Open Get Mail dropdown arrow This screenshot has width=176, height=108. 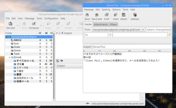tap(17, 25)
